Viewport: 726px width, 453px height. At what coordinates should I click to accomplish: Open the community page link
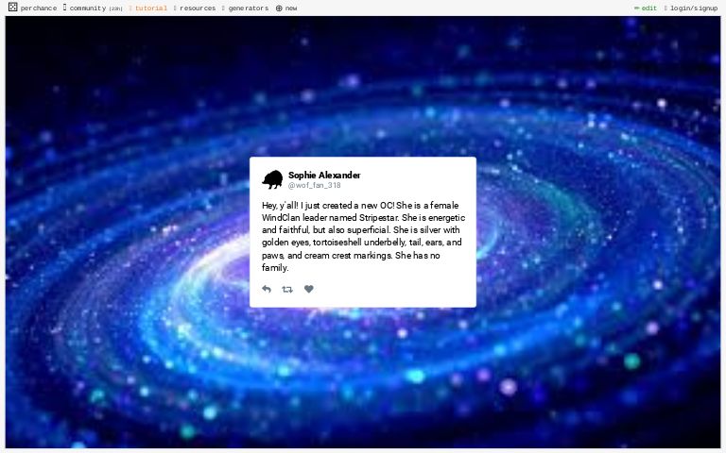click(88, 8)
